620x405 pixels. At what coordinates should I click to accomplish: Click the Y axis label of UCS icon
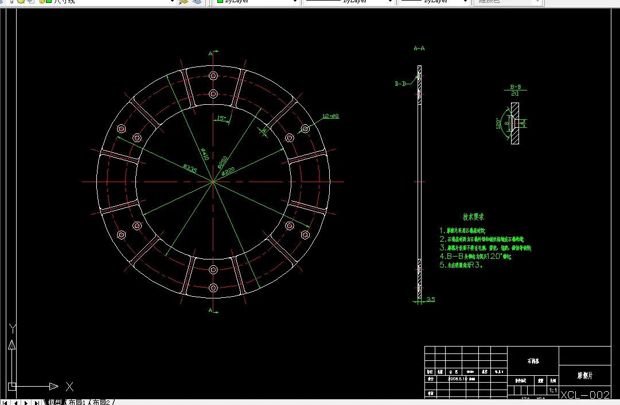pyautogui.click(x=12, y=328)
